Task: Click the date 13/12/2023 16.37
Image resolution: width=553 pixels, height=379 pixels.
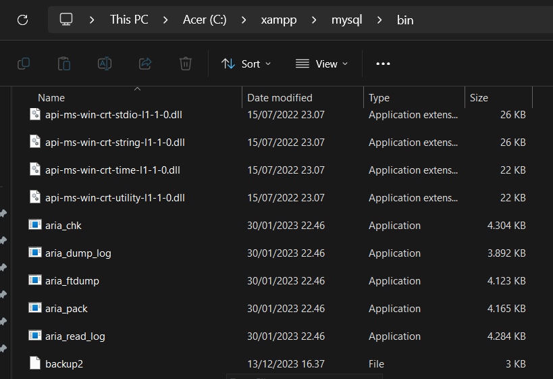Action: point(286,364)
